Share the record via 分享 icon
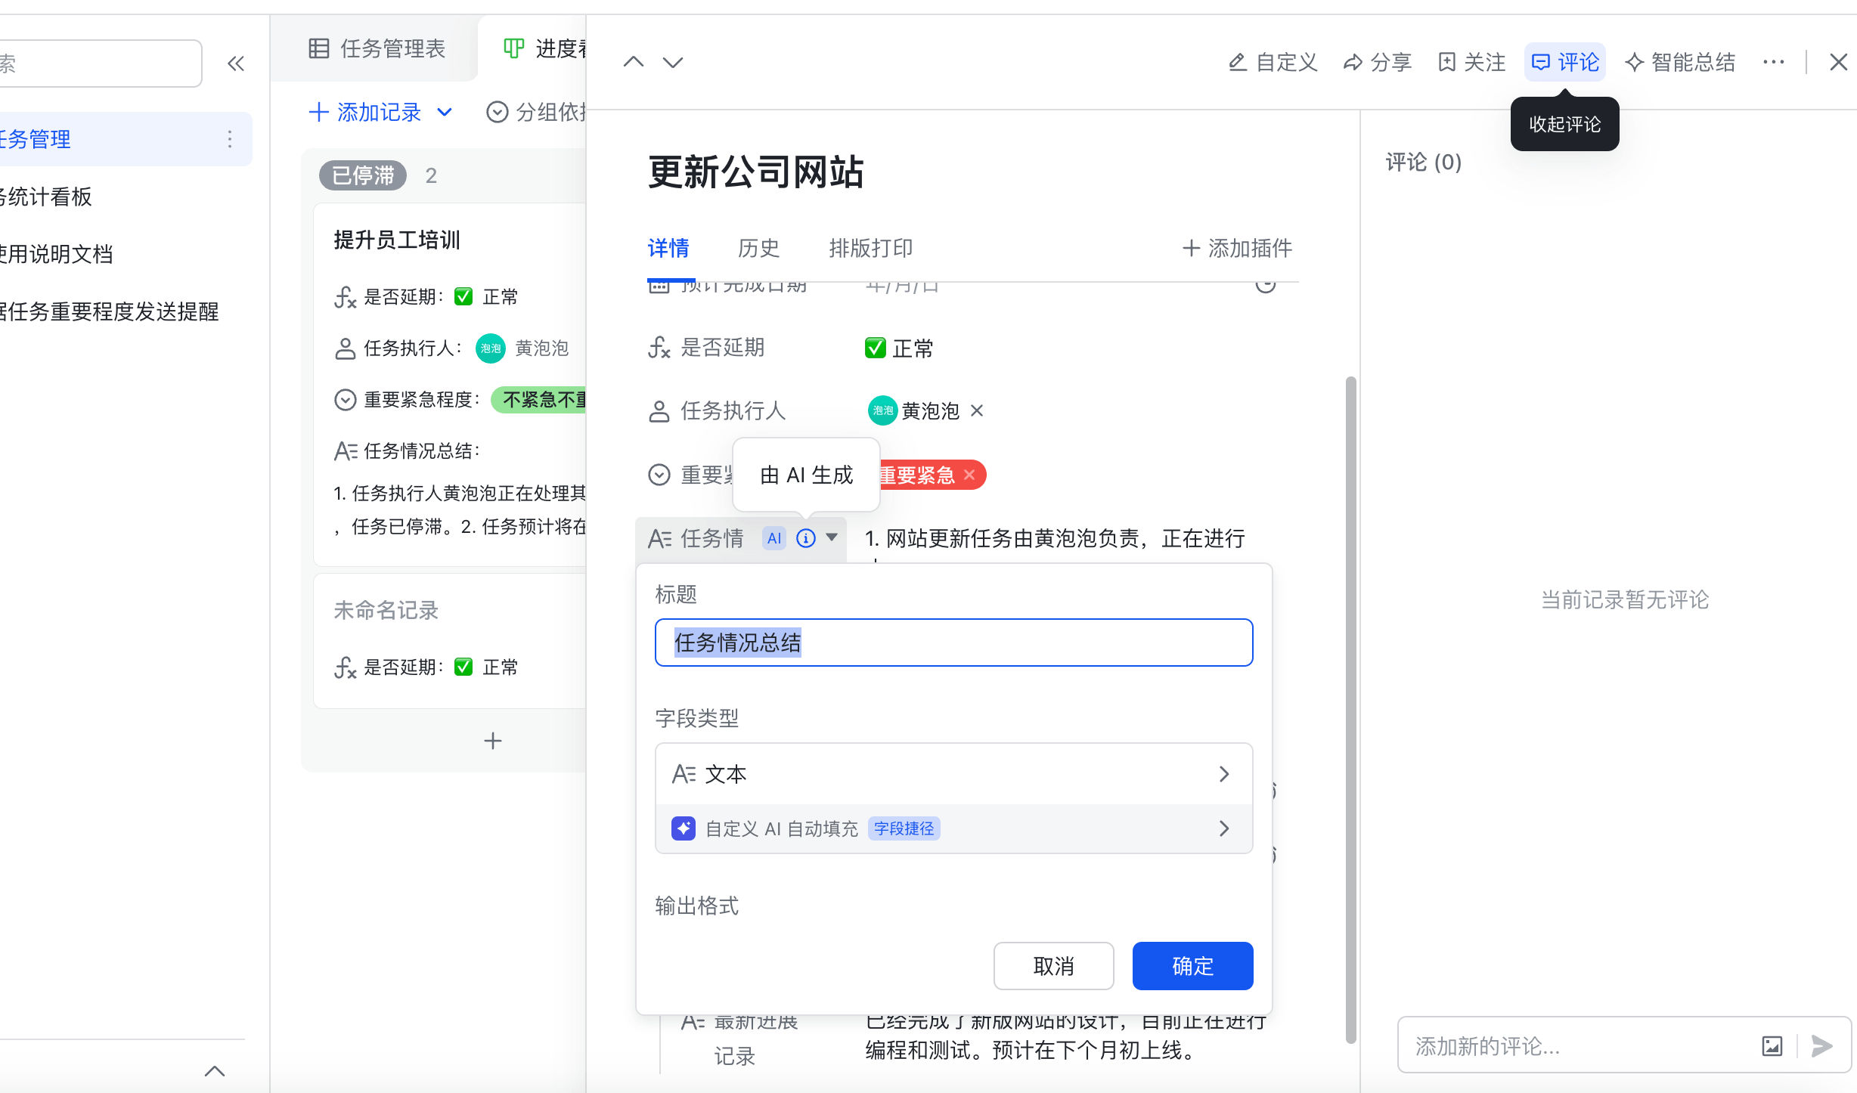1857x1093 pixels. (1376, 62)
